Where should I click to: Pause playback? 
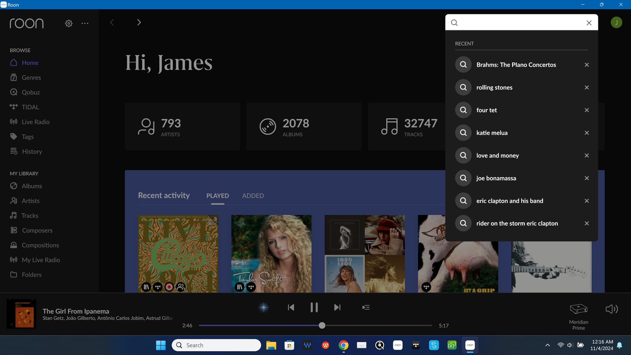point(314,307)
